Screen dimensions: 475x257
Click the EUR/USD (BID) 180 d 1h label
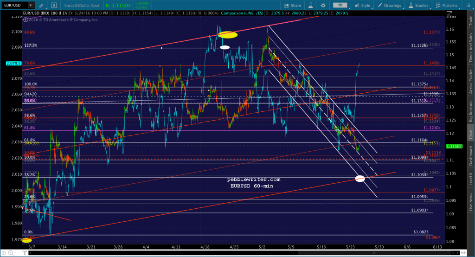pyautogui.click(x=45, y=13)
